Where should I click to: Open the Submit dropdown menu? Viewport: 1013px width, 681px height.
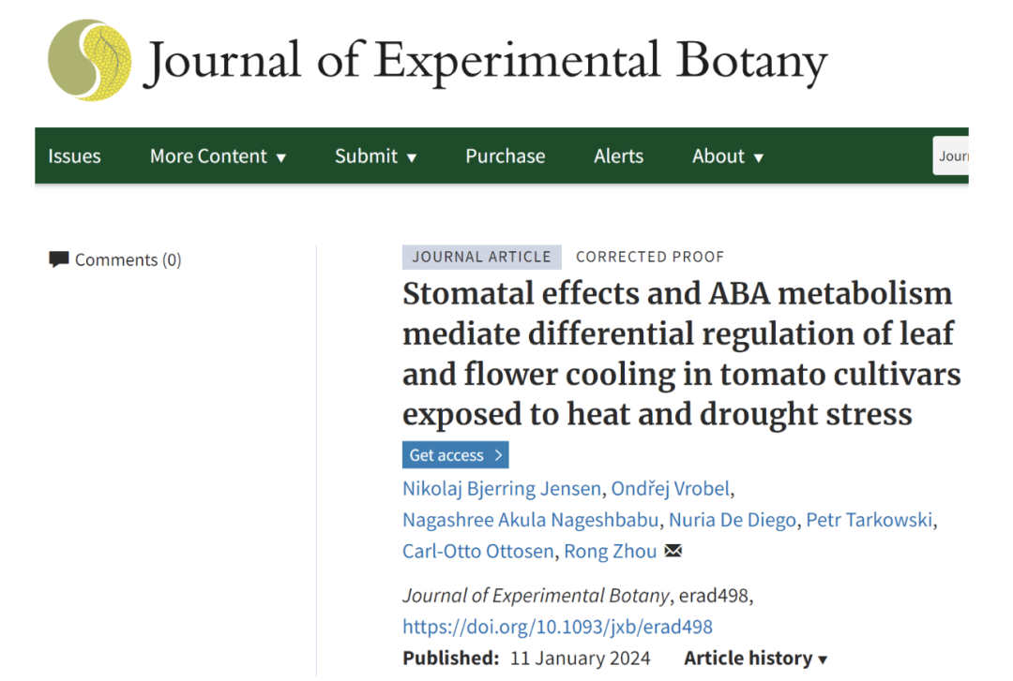(x=375, y=156)
